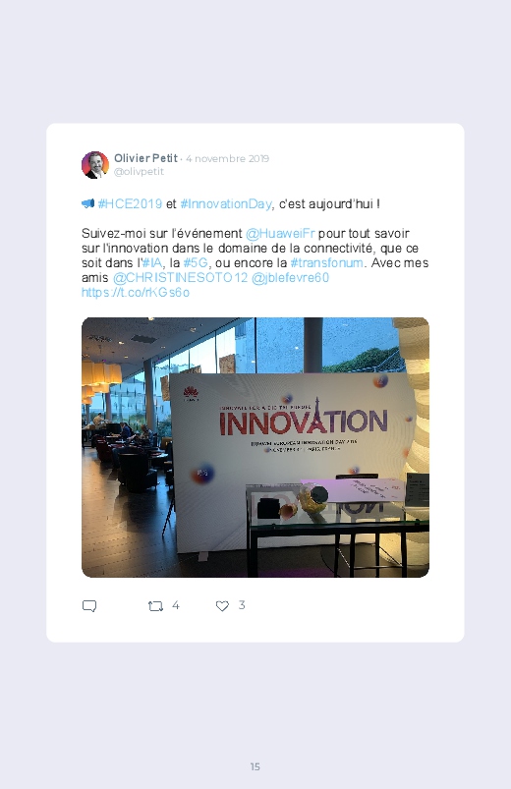
Task: Click the @olivpetit handle
Action: pyautogui.click(x=139, y=172)
